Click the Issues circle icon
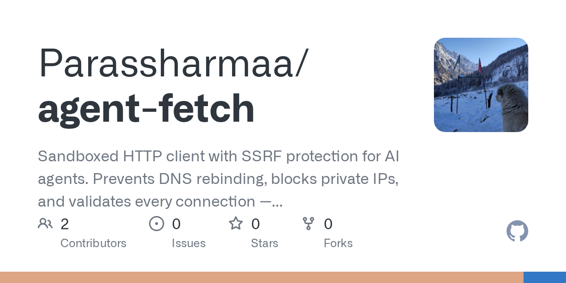This screenshot has width=566, height=283. [156, 224]
